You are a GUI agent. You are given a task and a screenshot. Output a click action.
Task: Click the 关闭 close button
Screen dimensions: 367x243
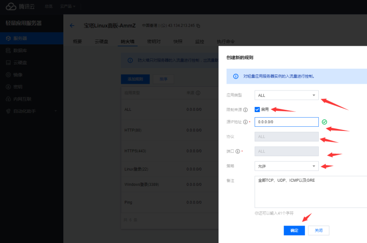(318, 230)
